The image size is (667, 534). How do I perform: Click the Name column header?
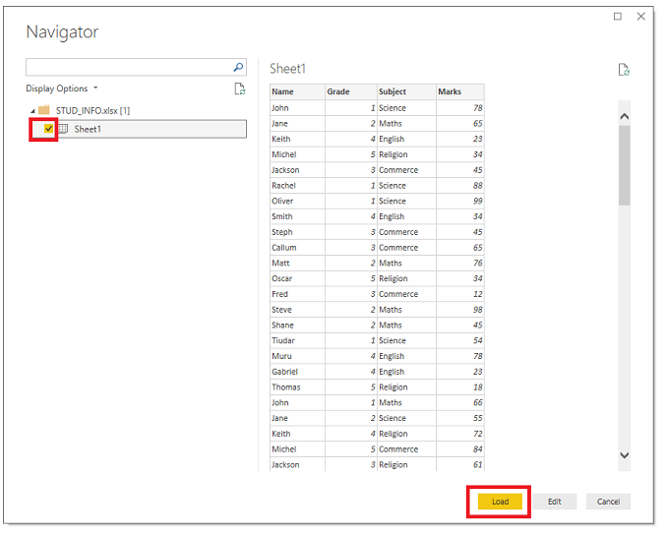[297, 91]
